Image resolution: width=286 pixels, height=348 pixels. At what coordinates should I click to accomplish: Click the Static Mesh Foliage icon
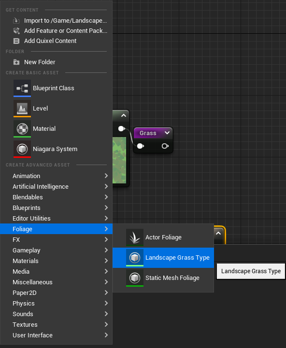click(x=135, y=278)
